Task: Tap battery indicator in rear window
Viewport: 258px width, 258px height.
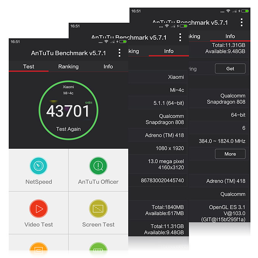Action: click(245, 11)
